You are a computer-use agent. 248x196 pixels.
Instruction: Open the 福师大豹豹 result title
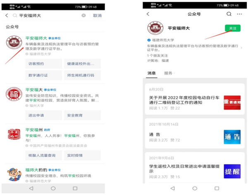pyautogui.click(x=36, y=170)
